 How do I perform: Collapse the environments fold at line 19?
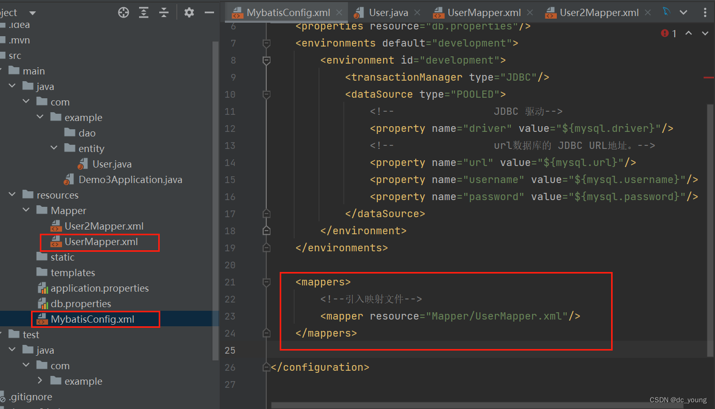[x=266, y=248]
